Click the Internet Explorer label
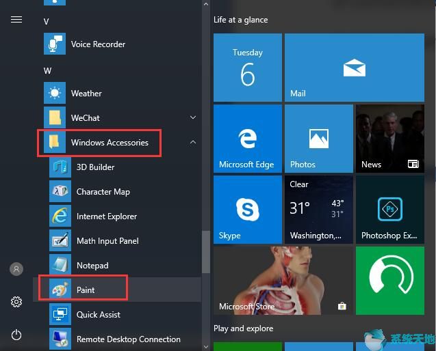This screenshot has width=436, height=351. click(x=107, y=216)
